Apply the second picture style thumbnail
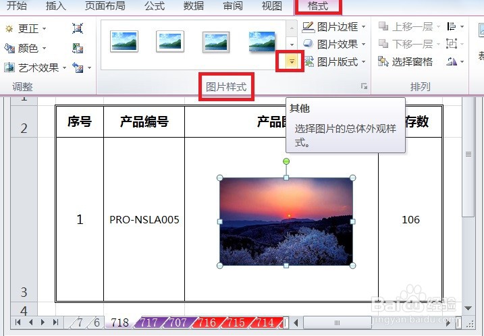 point(169,41)
